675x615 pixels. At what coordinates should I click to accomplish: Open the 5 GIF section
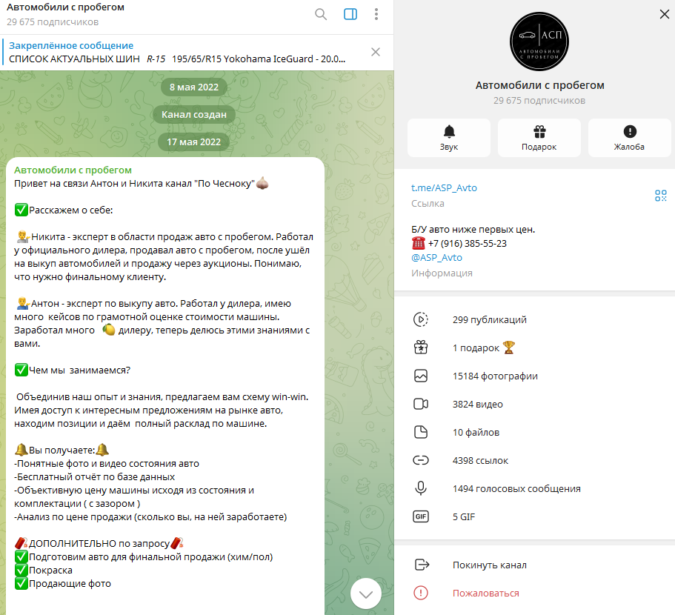tap(535, 517)
